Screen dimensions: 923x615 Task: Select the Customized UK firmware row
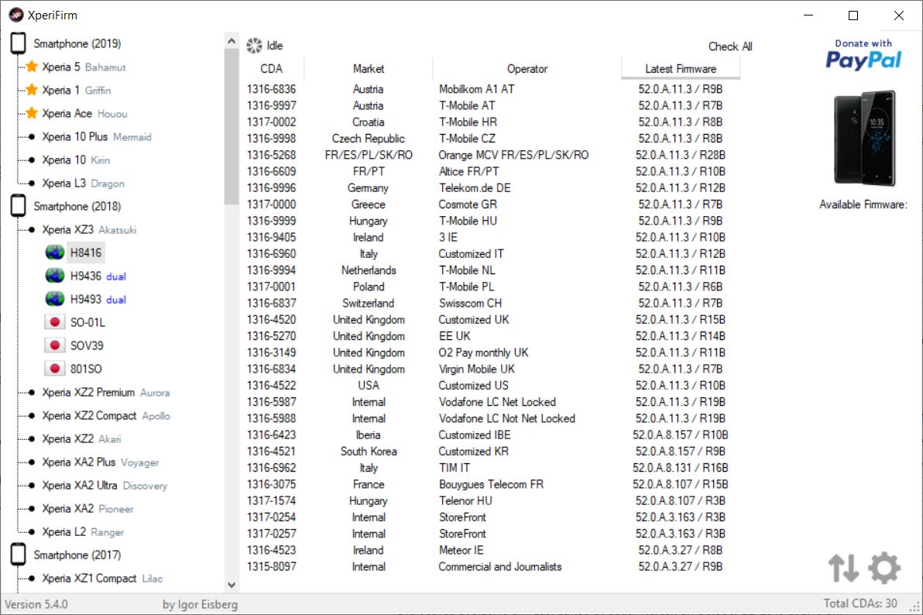click(x=473, y=320)
